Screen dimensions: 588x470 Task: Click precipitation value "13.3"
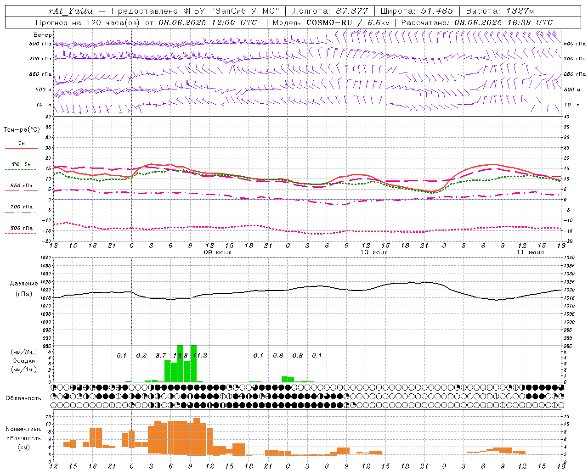(181, 356)
